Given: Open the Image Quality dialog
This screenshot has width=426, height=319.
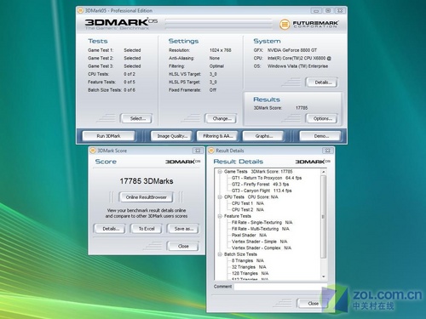Looking at the screenshot, I should pyautogui.click(x=172, y=136).
